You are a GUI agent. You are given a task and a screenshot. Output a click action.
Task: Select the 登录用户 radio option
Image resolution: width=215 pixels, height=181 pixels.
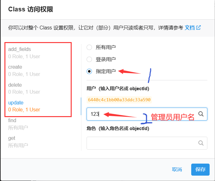coord(89,59)
